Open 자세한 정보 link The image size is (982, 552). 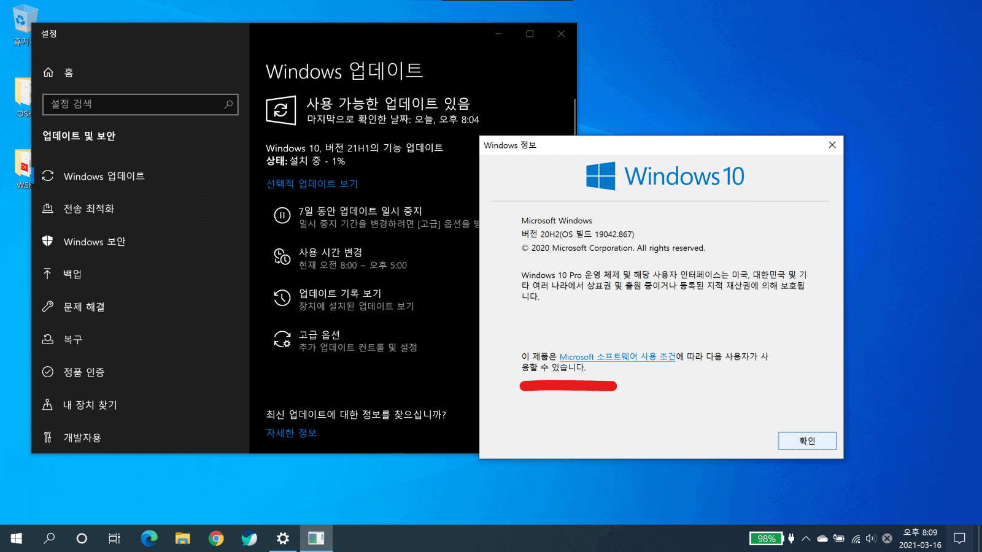click(x=292, y=433)
